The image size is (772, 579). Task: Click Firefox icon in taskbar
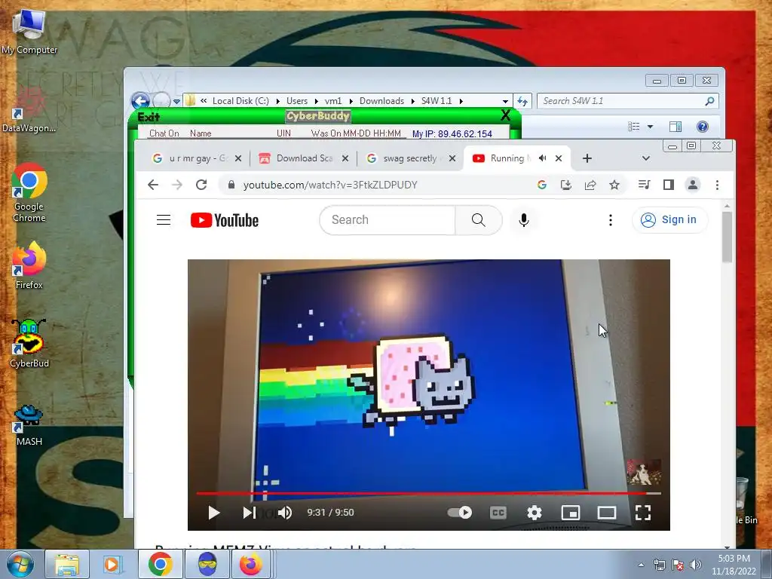click(251, 564)
